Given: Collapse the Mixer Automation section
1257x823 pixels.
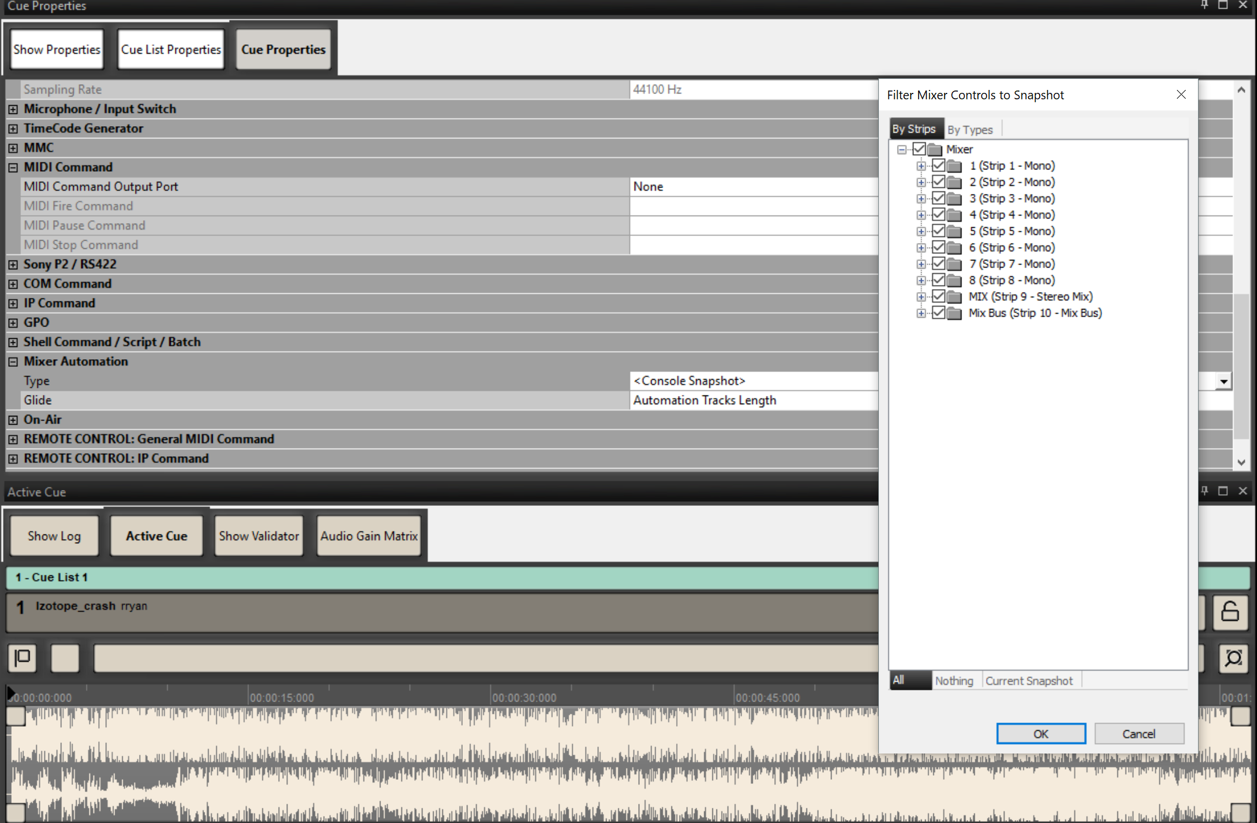Looking at the screenshot, I should [13, 362].
